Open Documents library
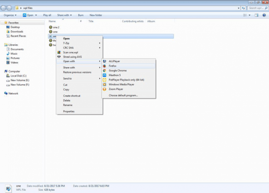Viewport: 269px width, 193px height. 17,49
